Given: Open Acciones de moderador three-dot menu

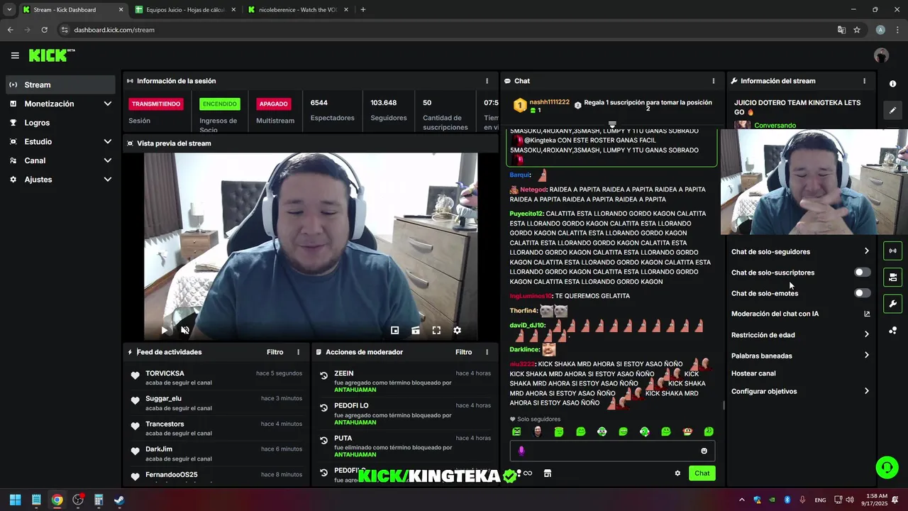Looking at the screenshot, I should point(487,352).
